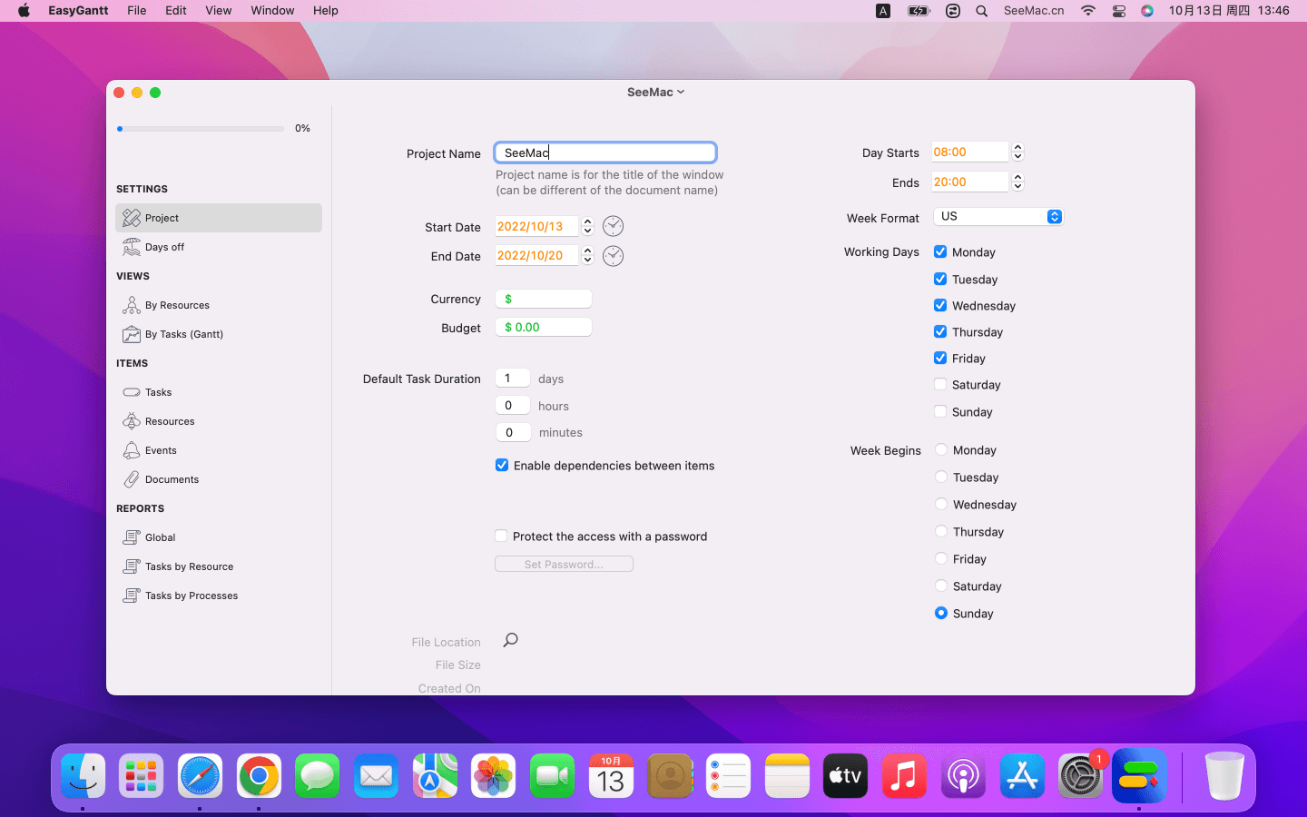Click the Day Starts time stepper arrows
The image size is (1307, 817).
[1017, 152]
